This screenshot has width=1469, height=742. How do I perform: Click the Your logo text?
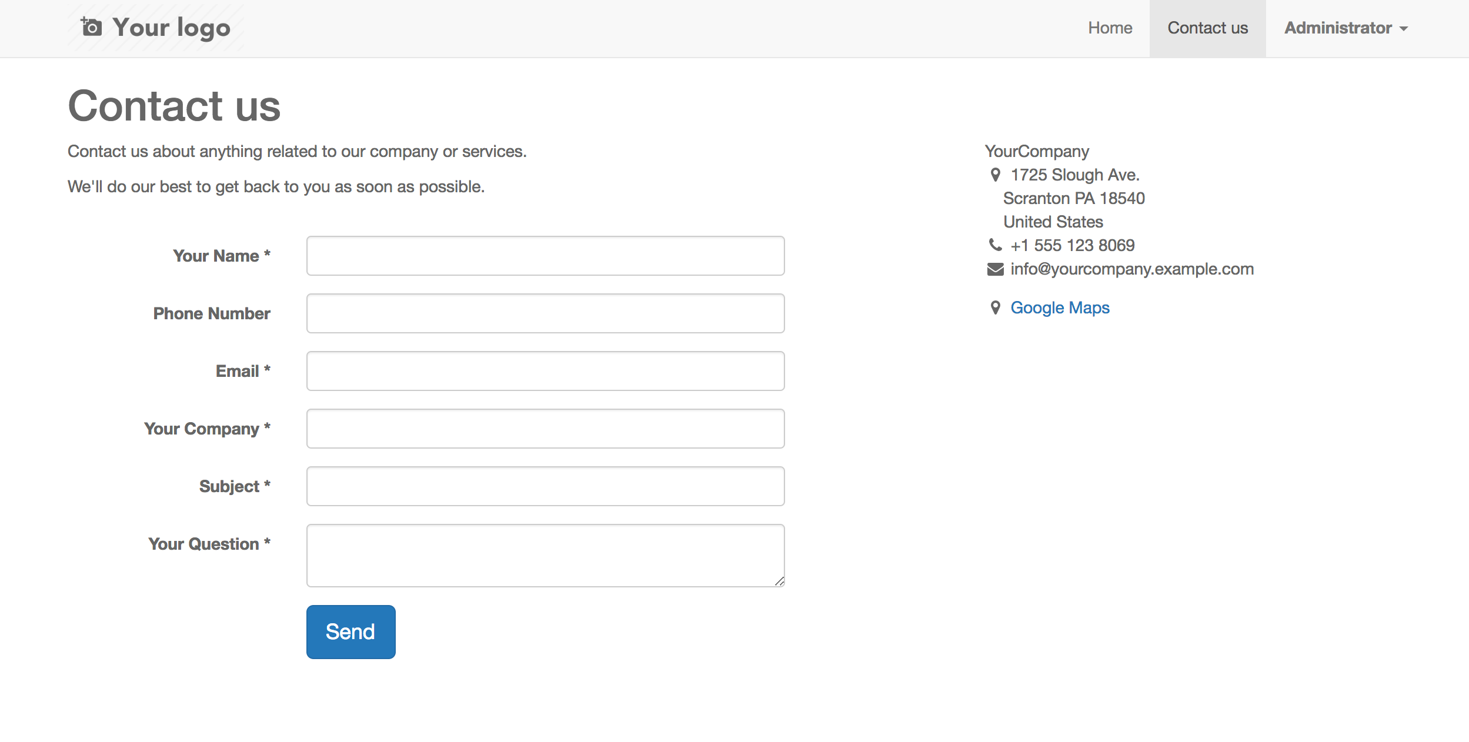[x=171, y=28]
